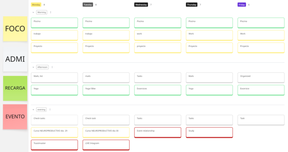Collapse the Afternoon group chevron
This screenshot has width=288, height=152.
point(33,67)
